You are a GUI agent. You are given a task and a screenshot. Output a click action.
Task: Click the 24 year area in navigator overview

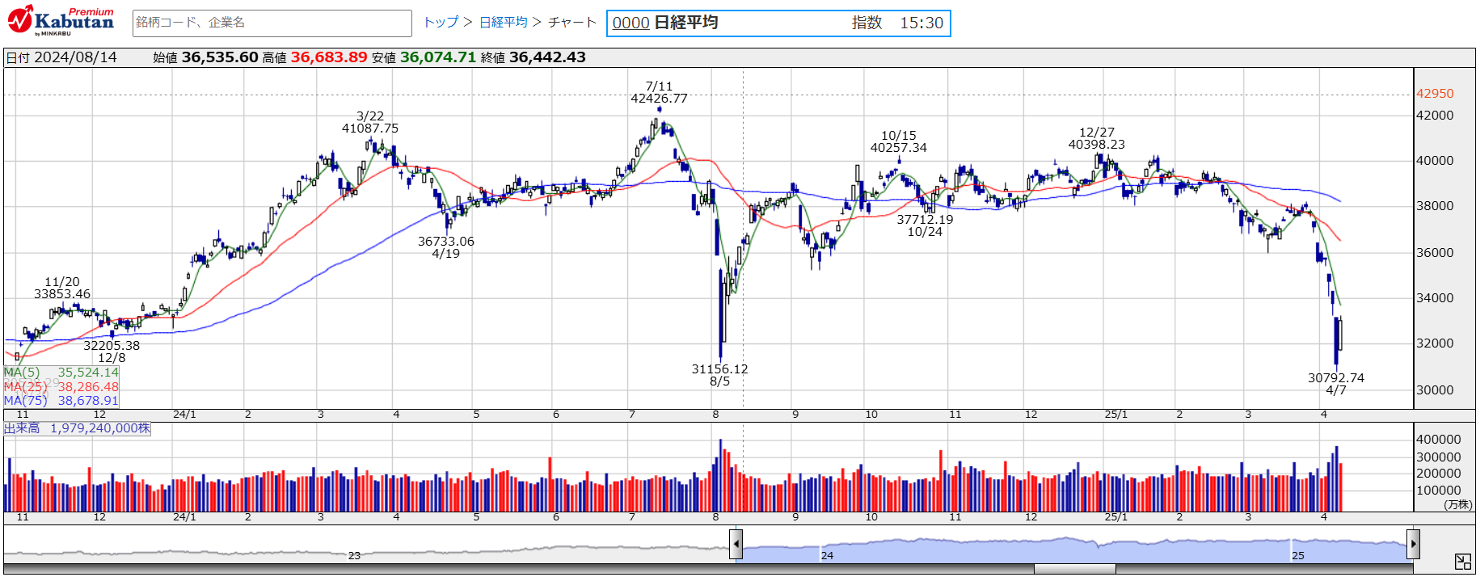827,555
